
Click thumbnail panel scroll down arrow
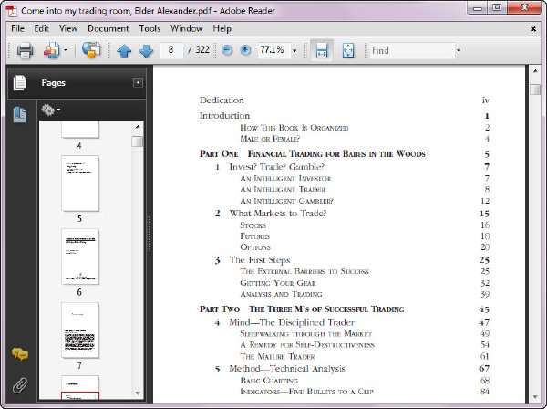point(138,393)
